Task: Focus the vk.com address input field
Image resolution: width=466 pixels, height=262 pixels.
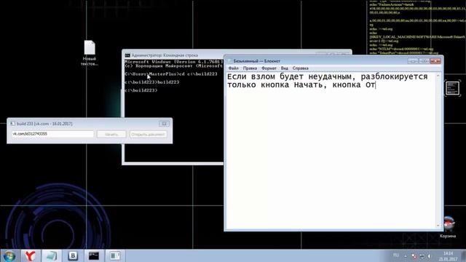Action: (x=52, y=134)
